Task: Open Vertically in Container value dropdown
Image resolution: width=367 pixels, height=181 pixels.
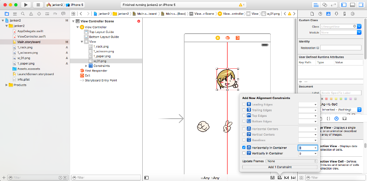Action: point(315,154)
